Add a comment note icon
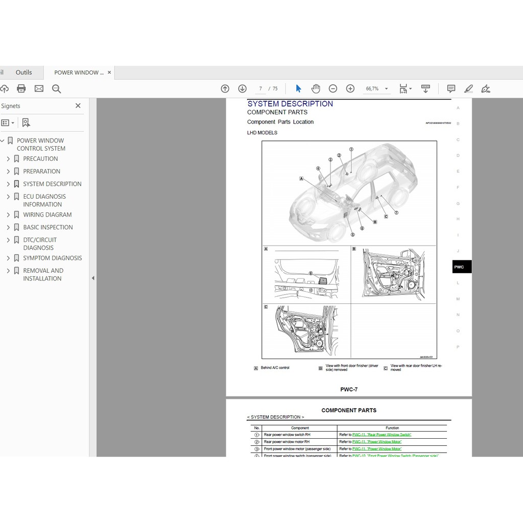The height and width of the screenshot is (523, 523). (451, 89)
